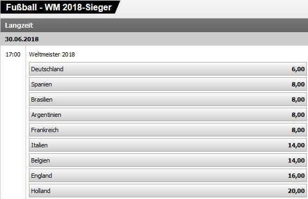Click the 8,00 odds for Frankreich
Viewport: 308px width, 199px height.
pos(298,130)
